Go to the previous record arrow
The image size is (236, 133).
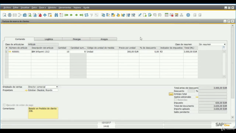point(71,15)
